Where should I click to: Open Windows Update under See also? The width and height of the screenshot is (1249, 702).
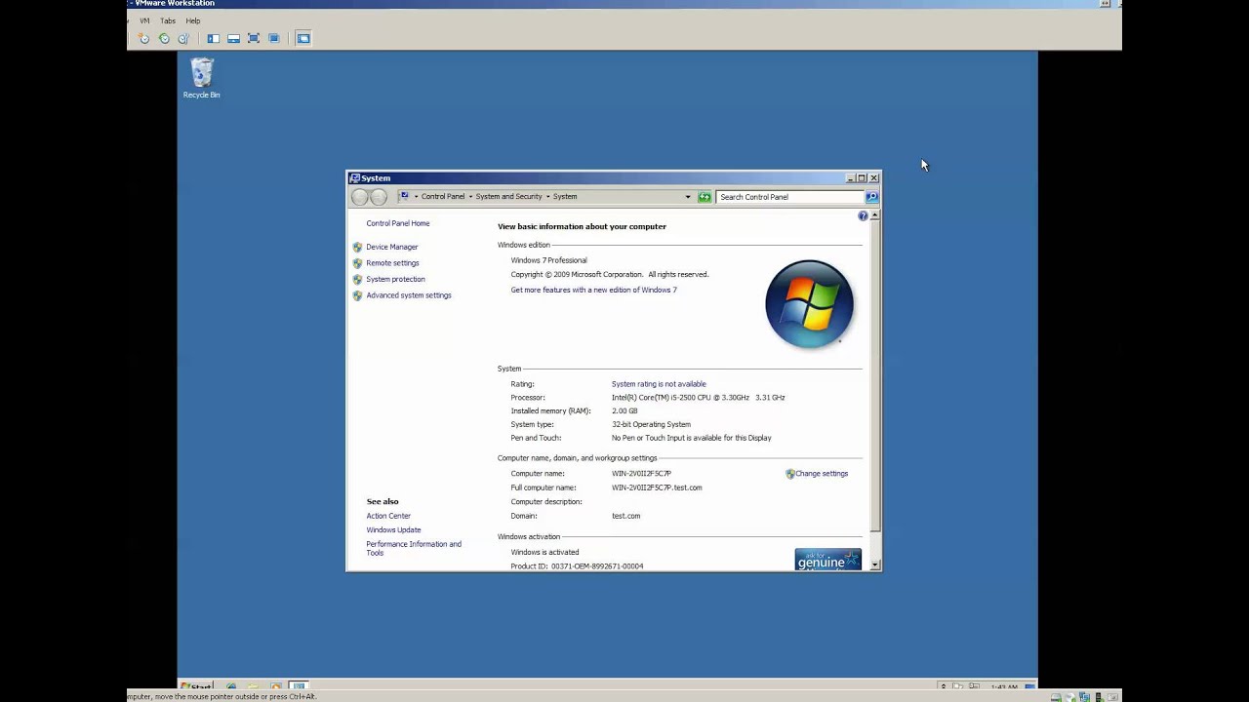point(393,530)
